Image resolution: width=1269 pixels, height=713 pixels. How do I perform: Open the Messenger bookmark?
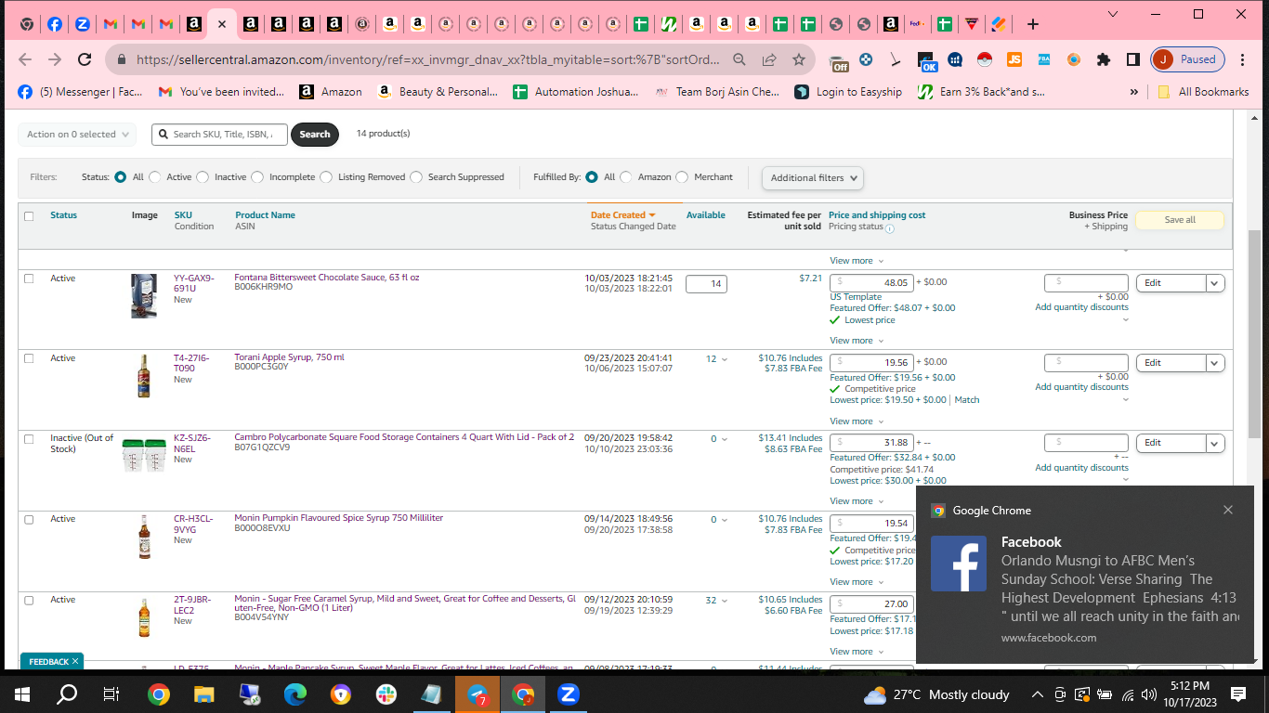(x=80, y=92)
